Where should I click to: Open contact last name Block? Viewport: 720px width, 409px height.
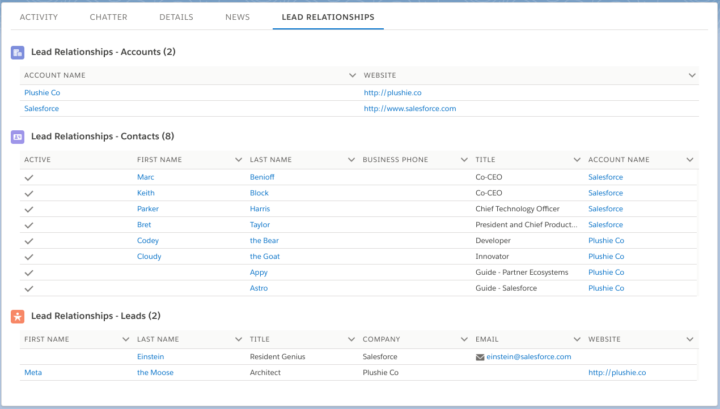tap(259, 193)
